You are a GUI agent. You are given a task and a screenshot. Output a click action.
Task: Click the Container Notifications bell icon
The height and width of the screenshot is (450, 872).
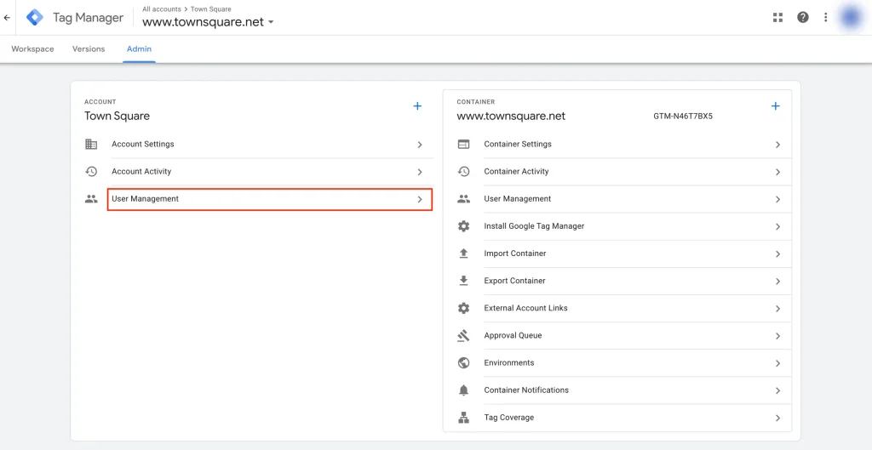(463, 390)
